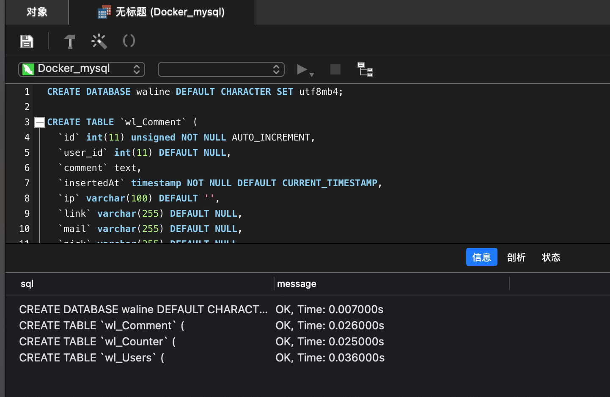Click the query tab's table grid icon

click(104, 12)
